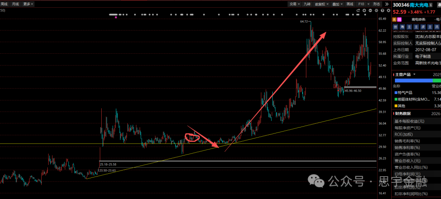This screenshot has width=441, height=199.
Task: Click the 销售毛利率(%) row
Action: (417, 141)
